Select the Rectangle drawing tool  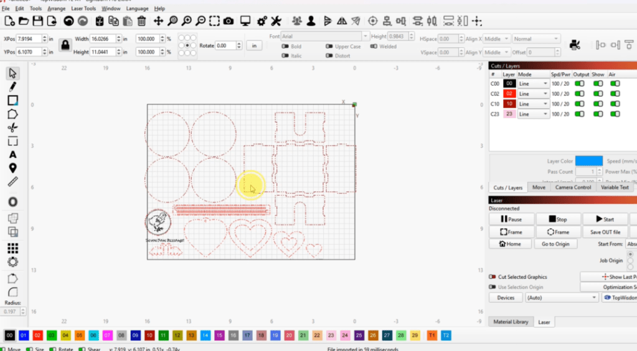tap(12, 101)
